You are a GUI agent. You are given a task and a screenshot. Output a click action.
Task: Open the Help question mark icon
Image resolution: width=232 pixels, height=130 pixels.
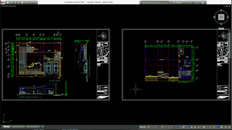point(203,3)
